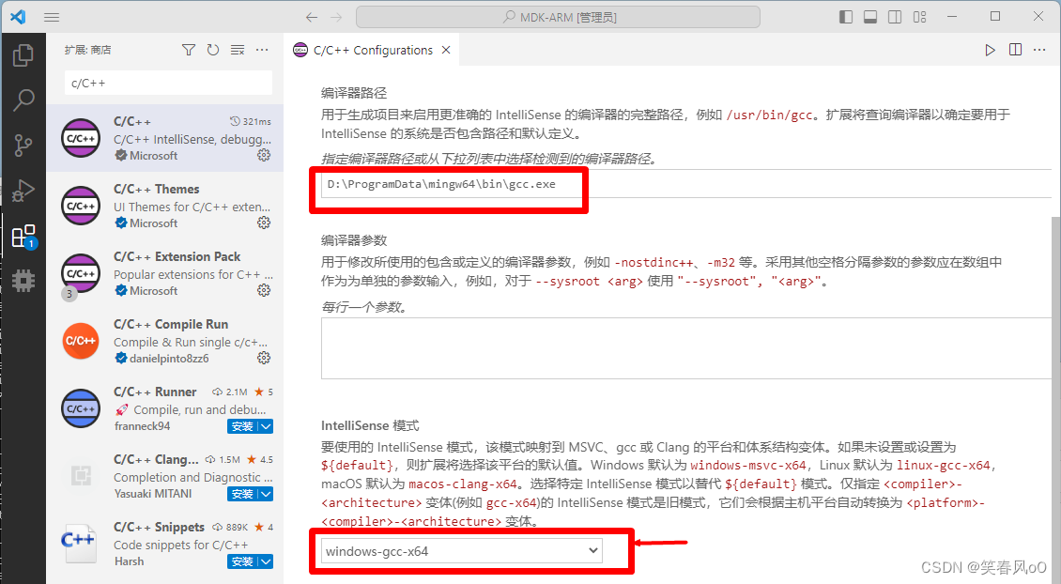The width and height of the screenshot is (1061, 584).
Task: Click the editor vertical scrollbar
Action: pyautogui.click(x=1055, y=401)
